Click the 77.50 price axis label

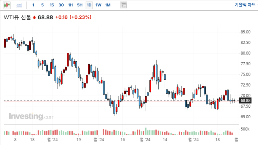(x=245, y=64)
